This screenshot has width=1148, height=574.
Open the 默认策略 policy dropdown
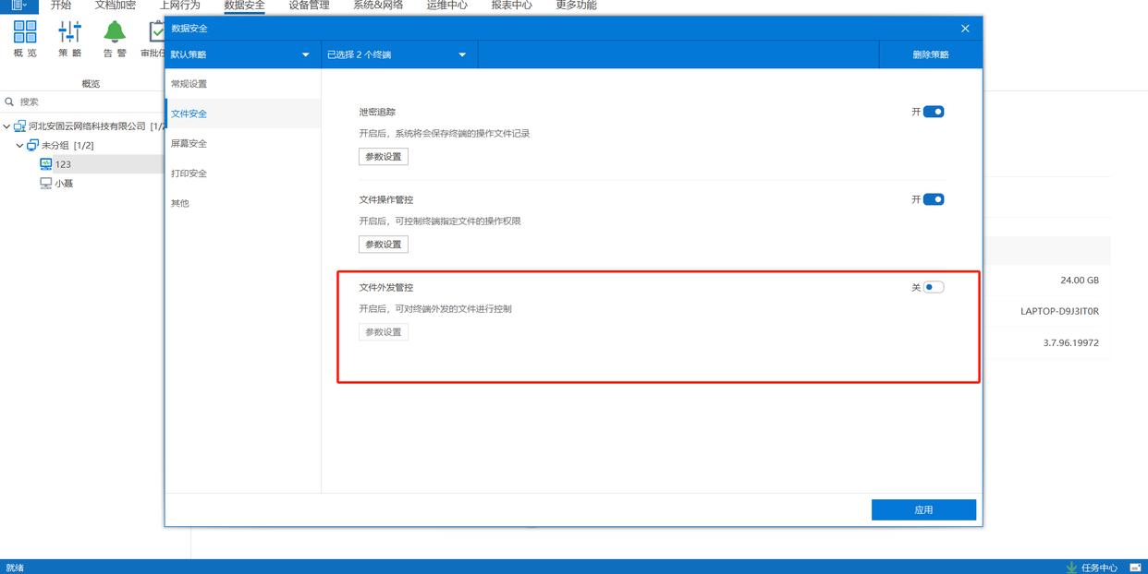pos(243,54)
